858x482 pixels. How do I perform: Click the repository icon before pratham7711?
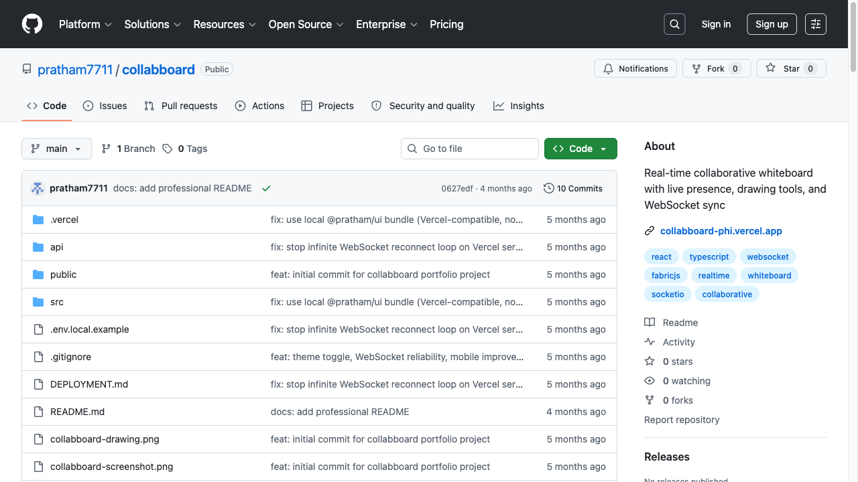click(x=27, y=70)
